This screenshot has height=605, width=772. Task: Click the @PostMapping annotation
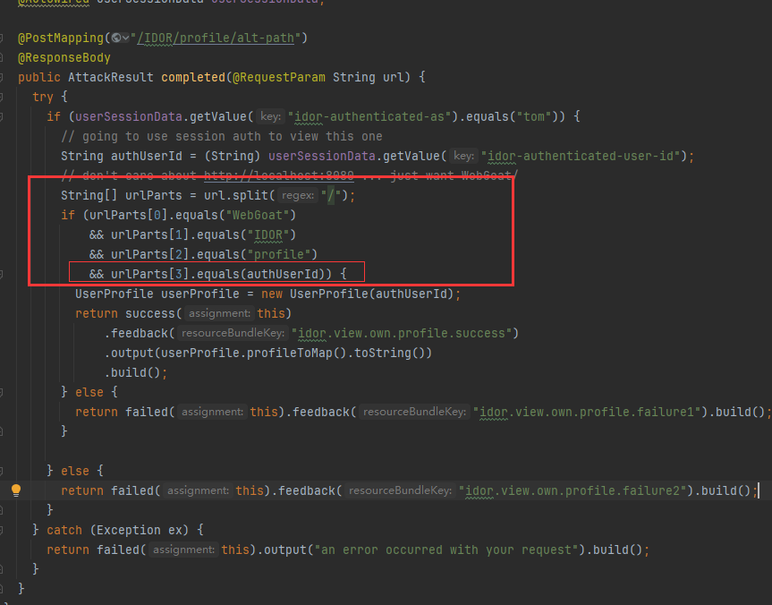pyautogui.click(x=61, y=38)
